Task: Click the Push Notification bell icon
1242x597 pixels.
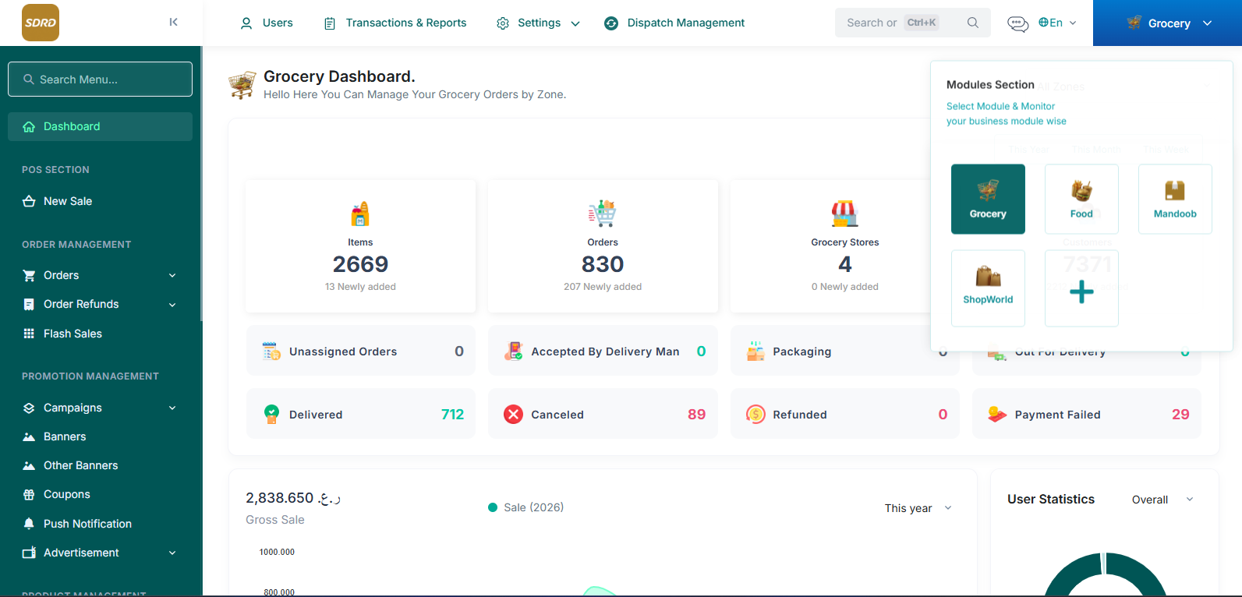Action: [x=29, y=524]
